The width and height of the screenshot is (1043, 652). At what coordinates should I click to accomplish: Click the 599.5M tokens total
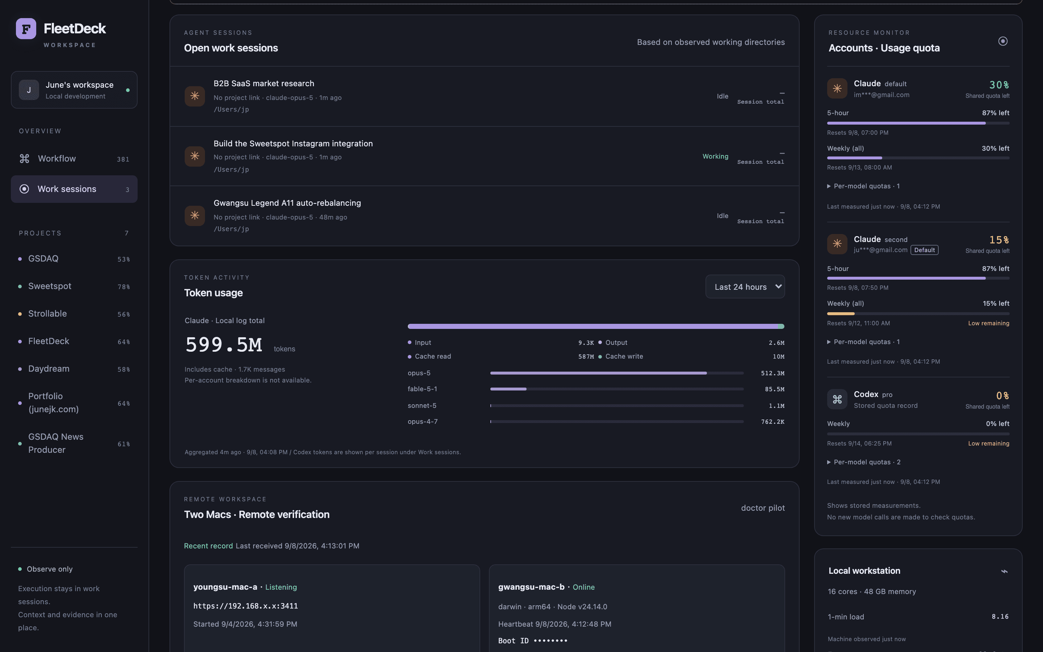[224, 345]
